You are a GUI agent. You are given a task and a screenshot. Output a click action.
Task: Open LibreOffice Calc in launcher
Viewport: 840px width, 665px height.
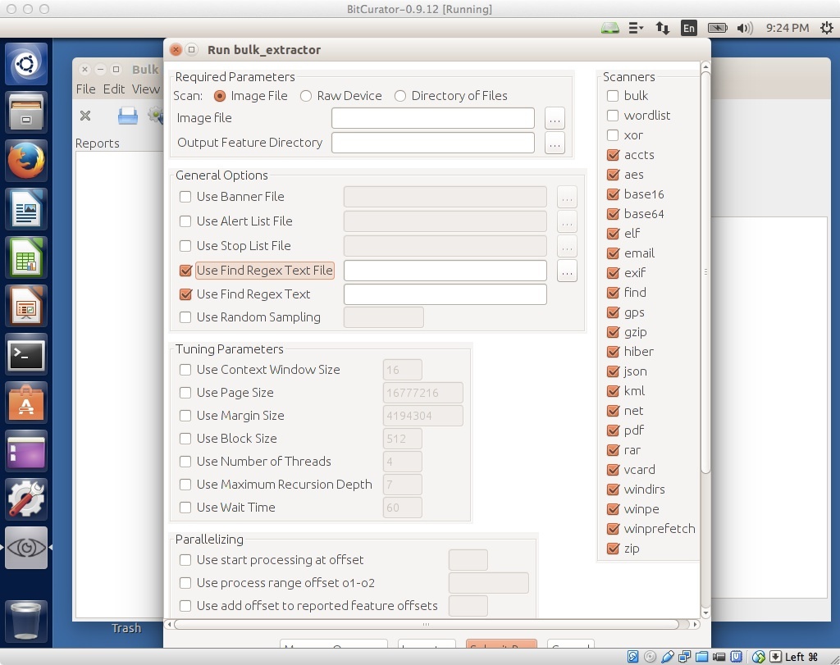click(x=26, y=257)
